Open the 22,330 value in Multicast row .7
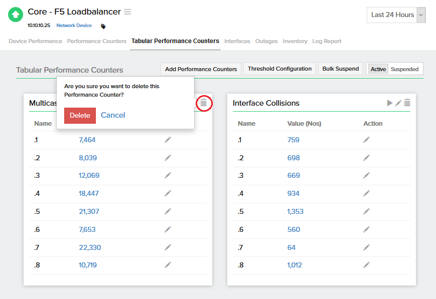Image resolution: width=436 pixels, height=299 pixels. (90, 247)
